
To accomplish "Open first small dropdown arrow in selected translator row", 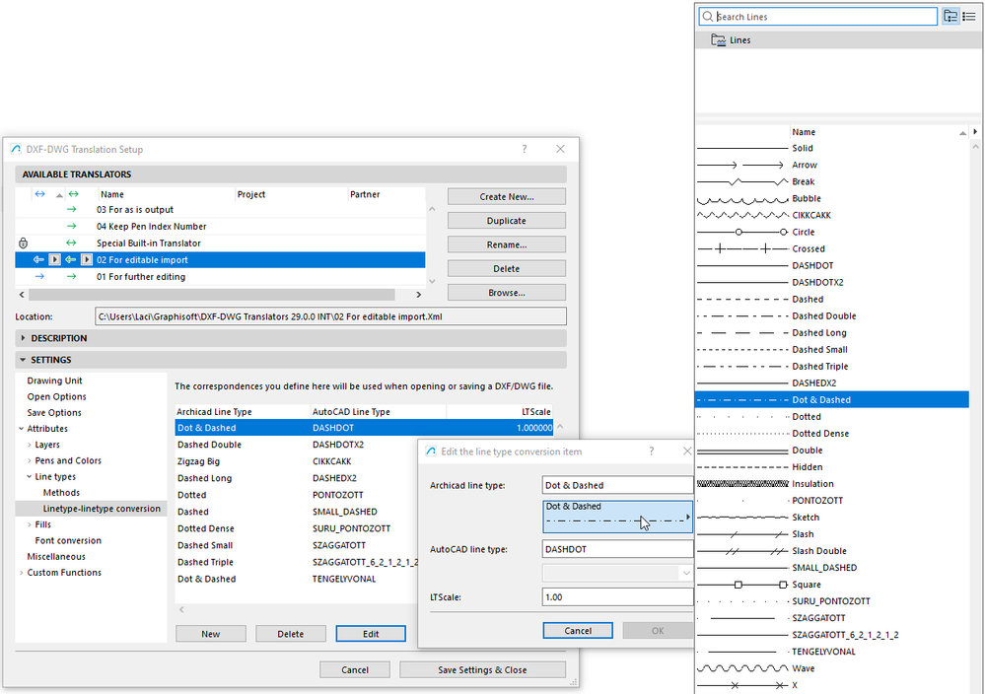I will click(54, 259).
